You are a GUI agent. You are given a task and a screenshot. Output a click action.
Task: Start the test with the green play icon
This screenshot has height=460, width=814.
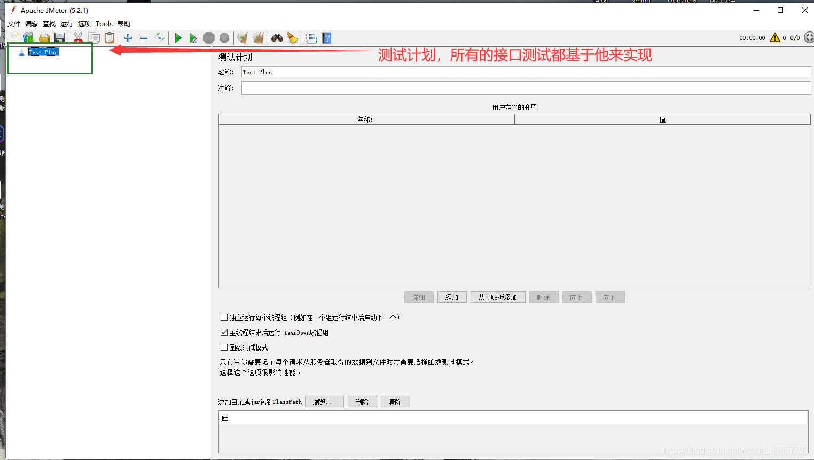(x=178, y=38)
